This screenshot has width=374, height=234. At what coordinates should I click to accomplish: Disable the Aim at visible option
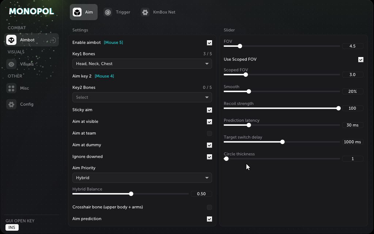tap(209, 122)
